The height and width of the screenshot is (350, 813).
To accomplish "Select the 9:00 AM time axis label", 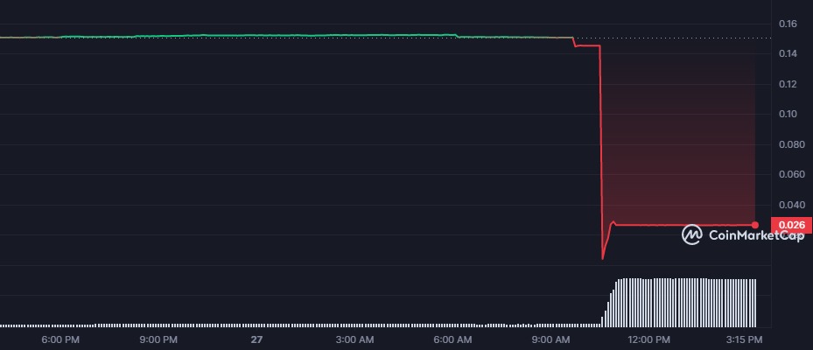I will (x=551, y=339).
